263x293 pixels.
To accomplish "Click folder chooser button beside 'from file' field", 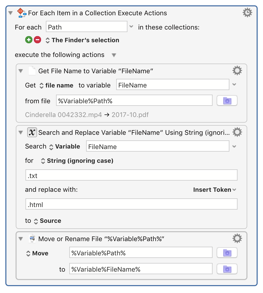I will coord(227,101).
